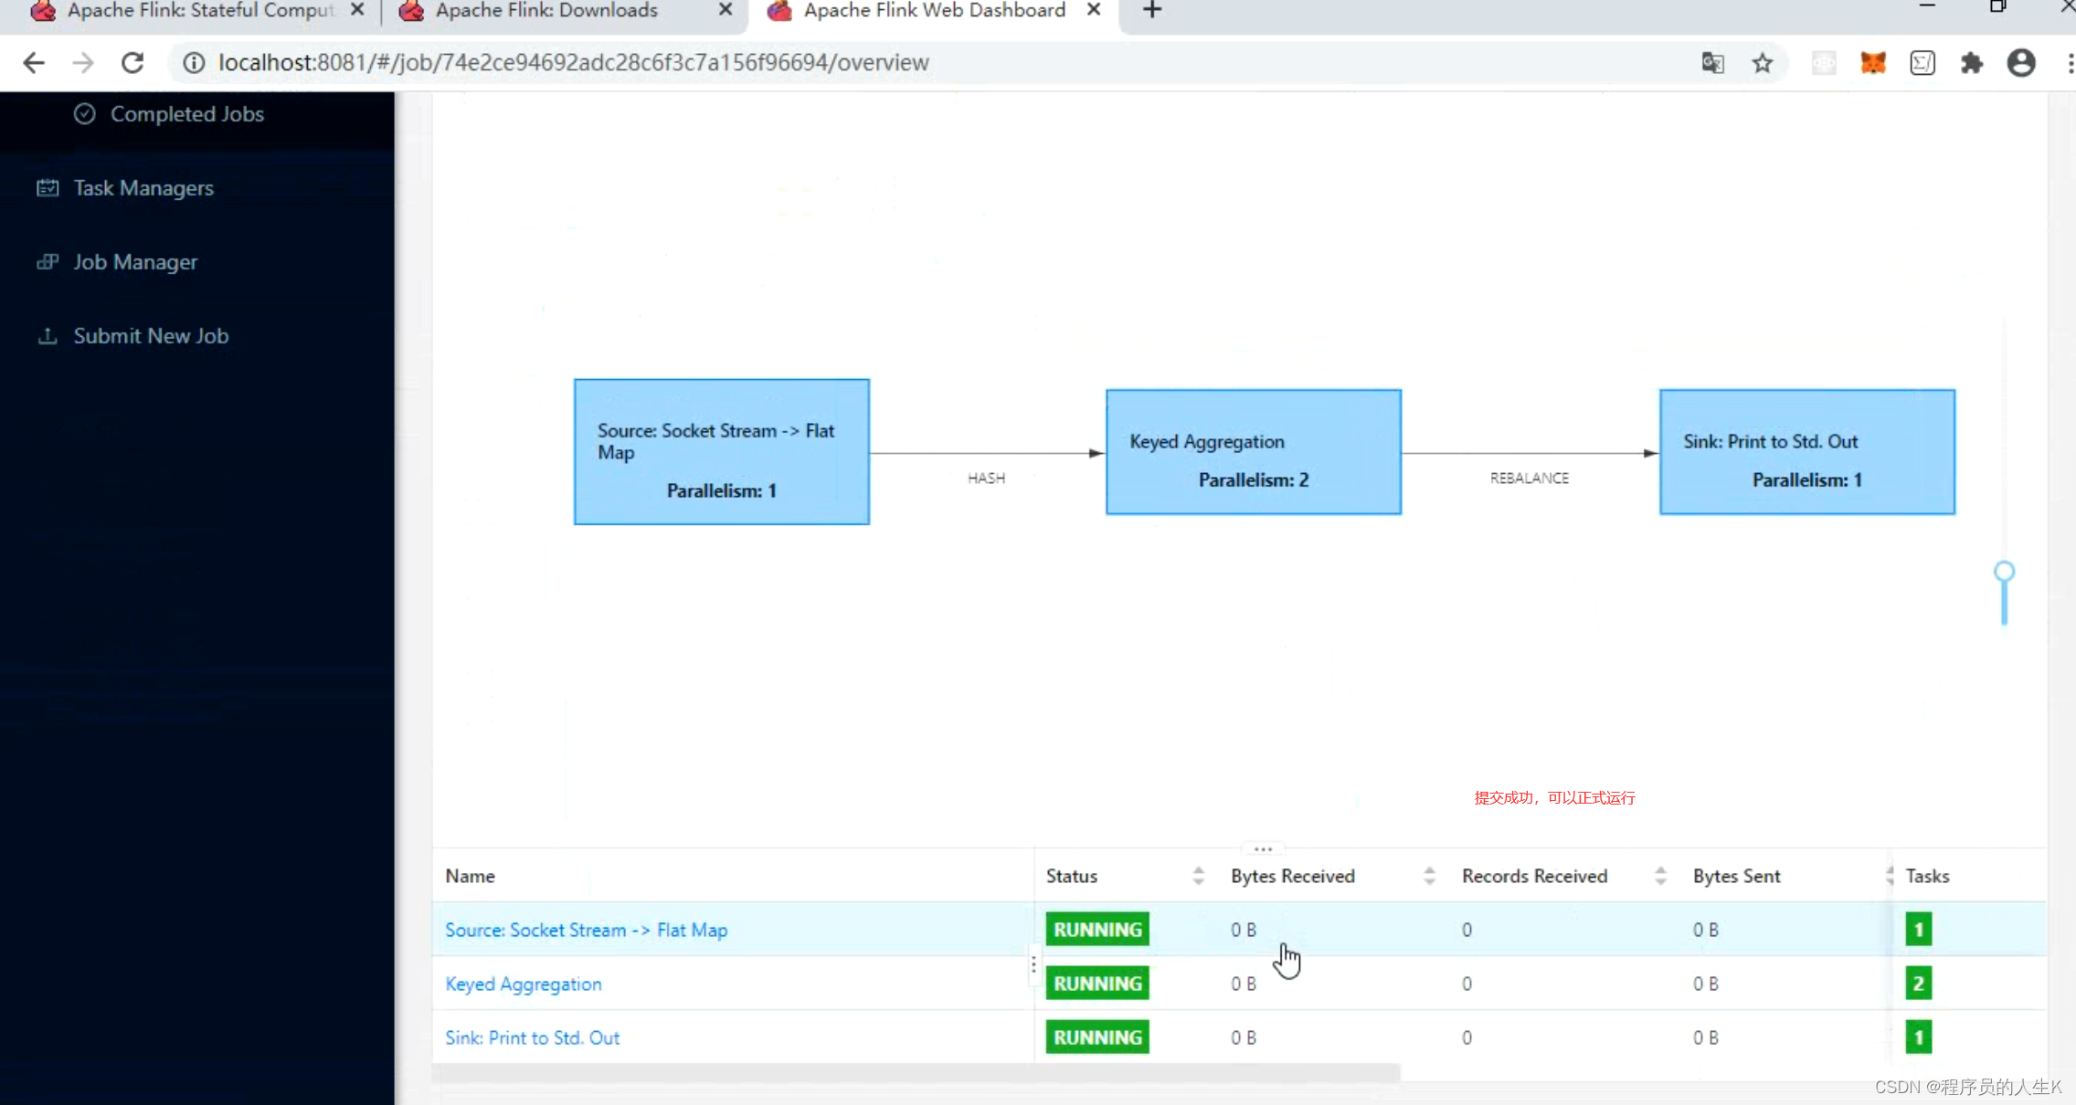Sort by Records Received column arrows

1660,876
